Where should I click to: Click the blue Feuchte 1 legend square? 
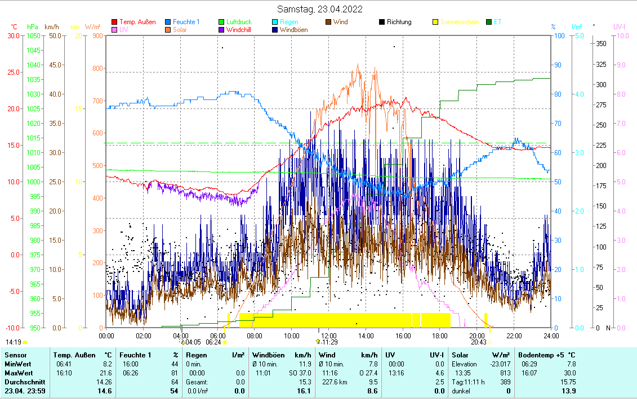click(x=168, y=22)
